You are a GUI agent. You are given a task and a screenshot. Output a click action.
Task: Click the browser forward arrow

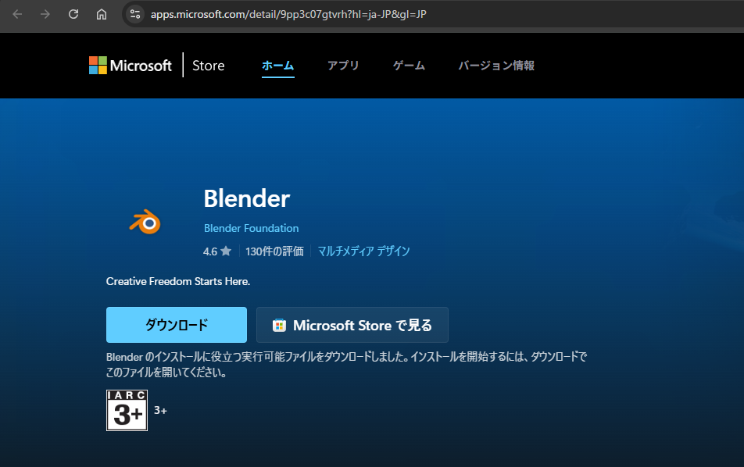45,14
